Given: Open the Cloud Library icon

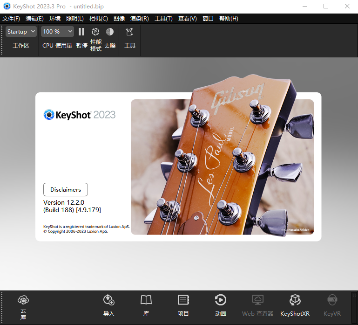Looking at the screenshot, I should 23,300.
